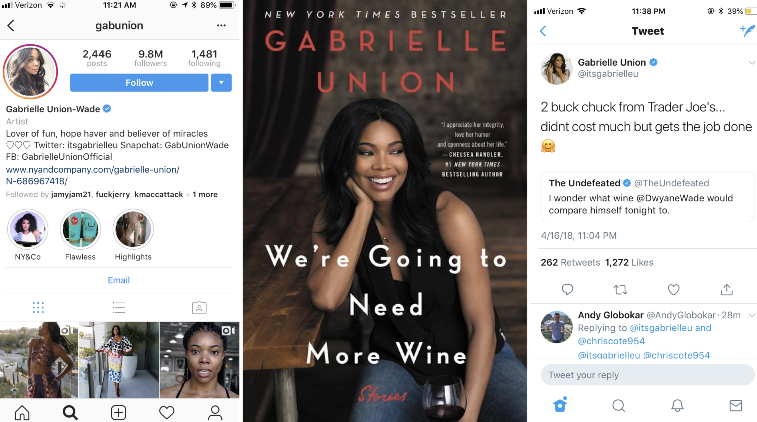This screenshot has width=757, height=422.
Task: Expand the chevron on Andy Globokar's reply
Action: pyautogui.click(x=752, y=316)
